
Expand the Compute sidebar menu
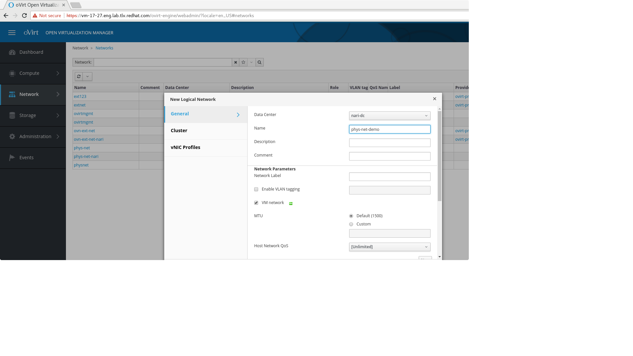33,73
